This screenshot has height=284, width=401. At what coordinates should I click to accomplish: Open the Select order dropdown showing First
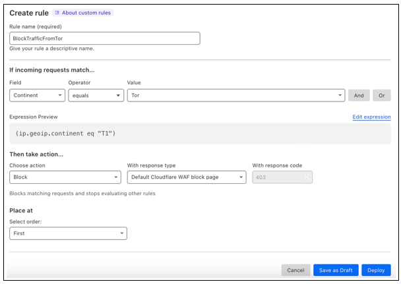[68, 233]
